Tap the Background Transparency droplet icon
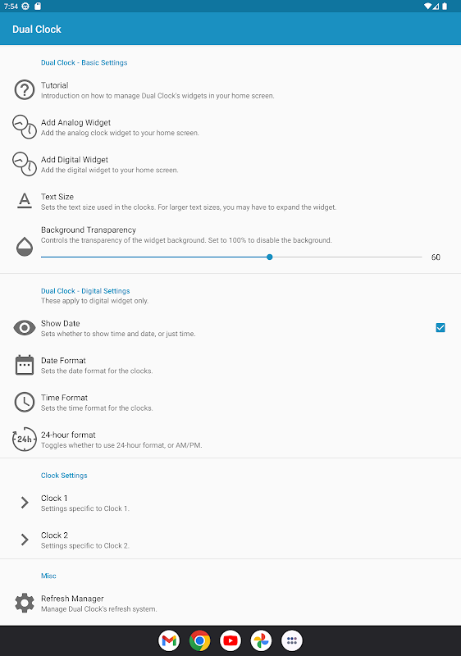This screenshot has width=461, height=656. (x=25, y=247)
